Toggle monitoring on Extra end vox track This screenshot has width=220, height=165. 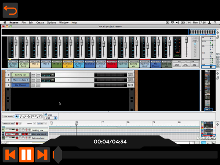29,138
